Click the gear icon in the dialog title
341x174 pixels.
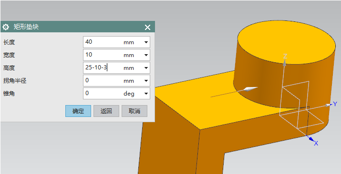coord(6,27)
